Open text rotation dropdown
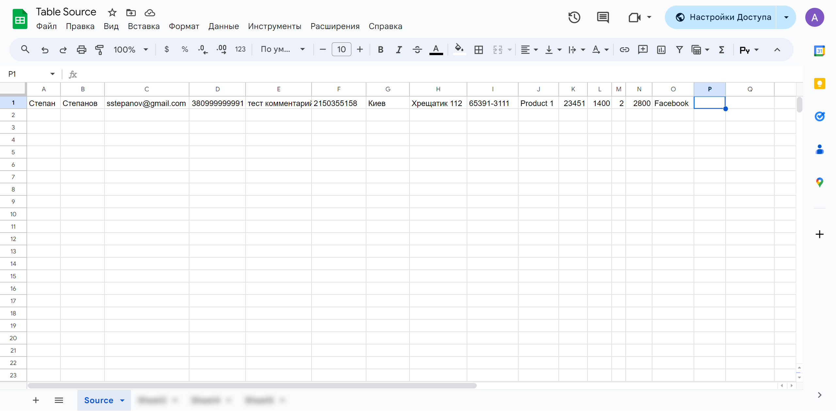The width and height of the screenshot is (836, 411). click(x=600, y=50)
